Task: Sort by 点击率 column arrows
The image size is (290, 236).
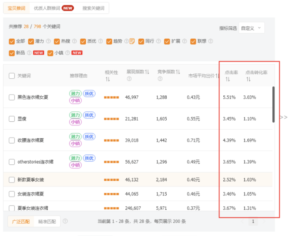Action: click(228, 79)
